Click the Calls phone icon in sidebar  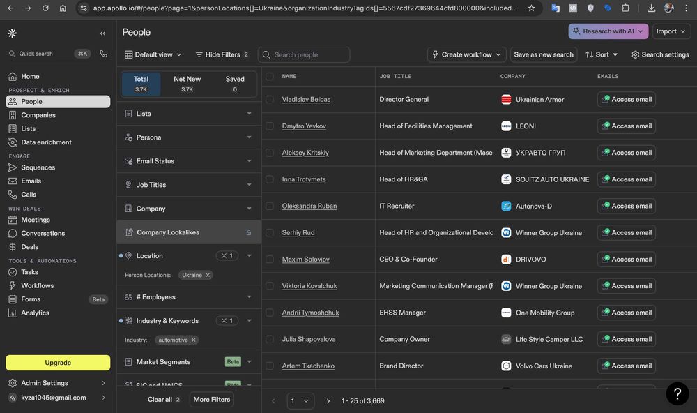(x=13, y=195)
